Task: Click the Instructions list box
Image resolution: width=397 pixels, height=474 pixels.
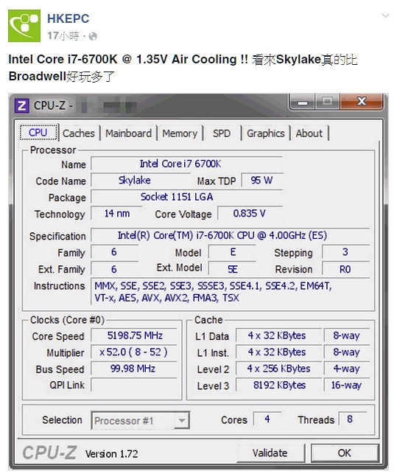Action: click(x=231, y=292)
